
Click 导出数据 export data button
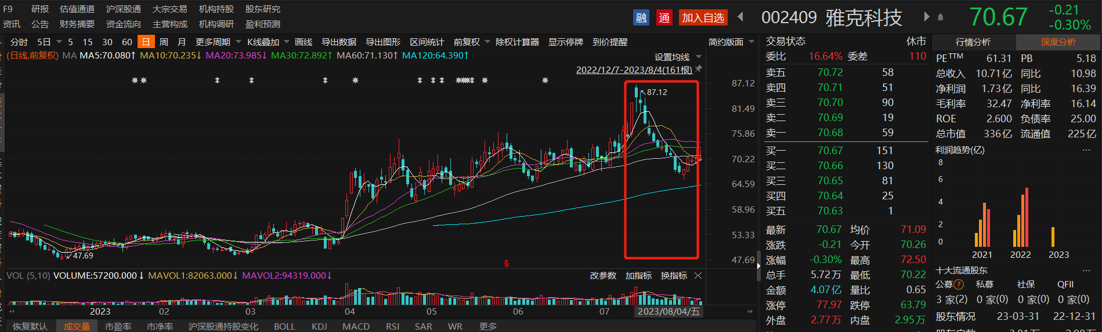[x=339, y=42]
